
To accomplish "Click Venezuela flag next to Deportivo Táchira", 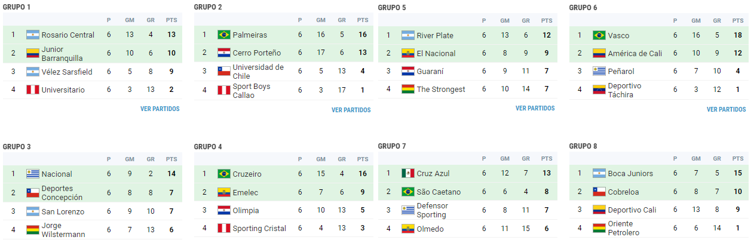I will [599, 90].
